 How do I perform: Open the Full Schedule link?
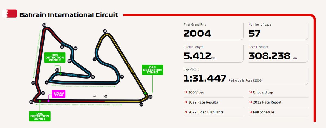(264, 112)
